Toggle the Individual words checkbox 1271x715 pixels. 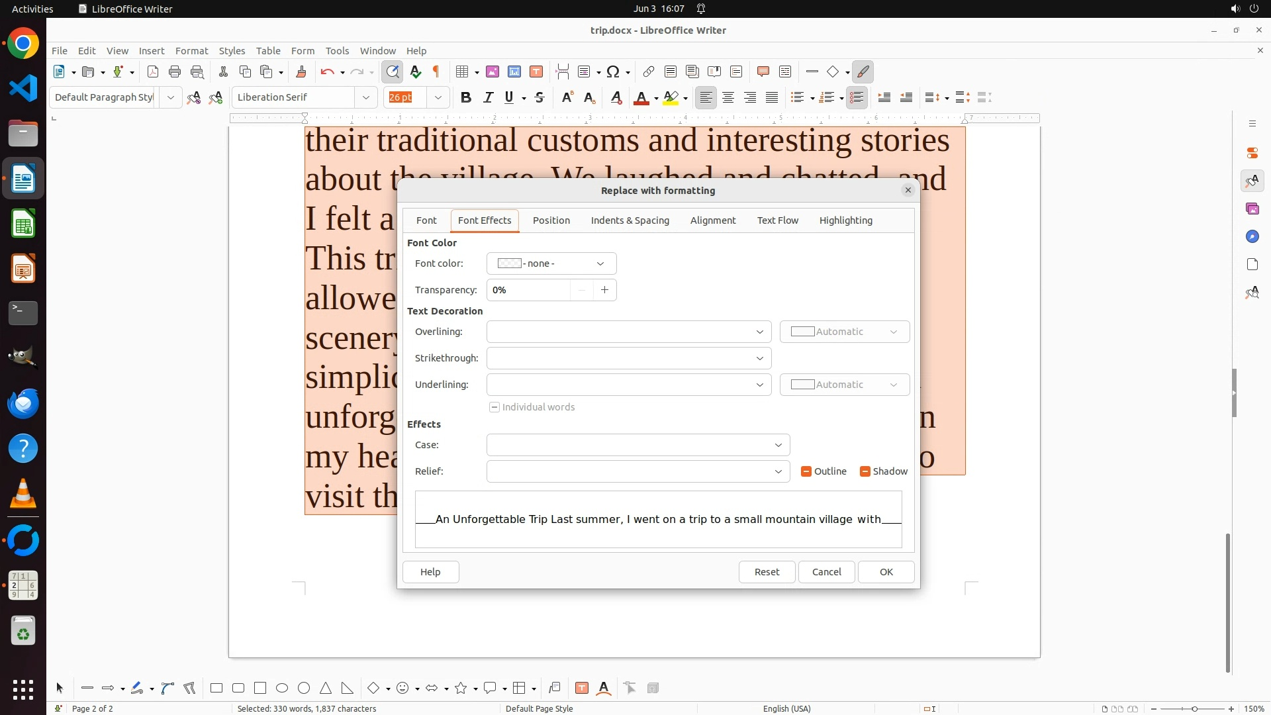[x=494, y=407]
